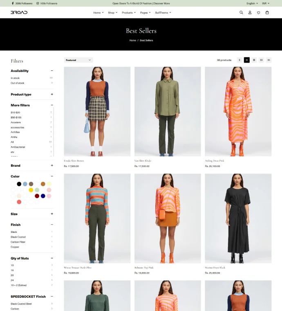
Task: Expand the Size filter section
Action: [52, 214]
